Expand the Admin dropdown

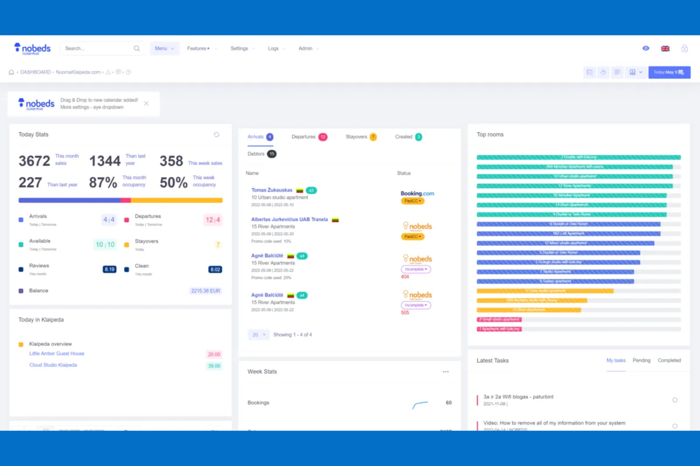(308, 48)
